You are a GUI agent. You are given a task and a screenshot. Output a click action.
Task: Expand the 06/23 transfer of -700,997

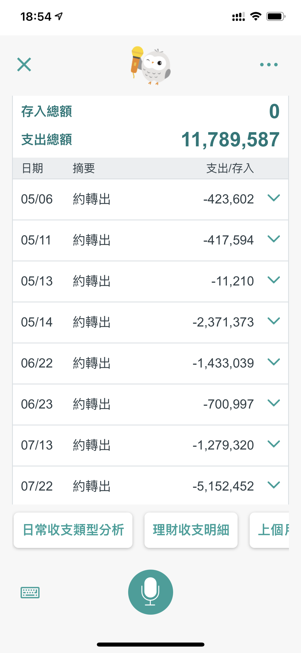click(x=273, y=403)
